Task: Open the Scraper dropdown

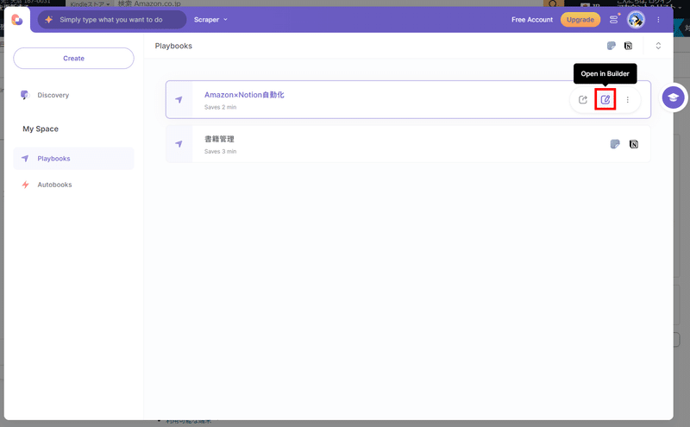Action: [210, 20]
